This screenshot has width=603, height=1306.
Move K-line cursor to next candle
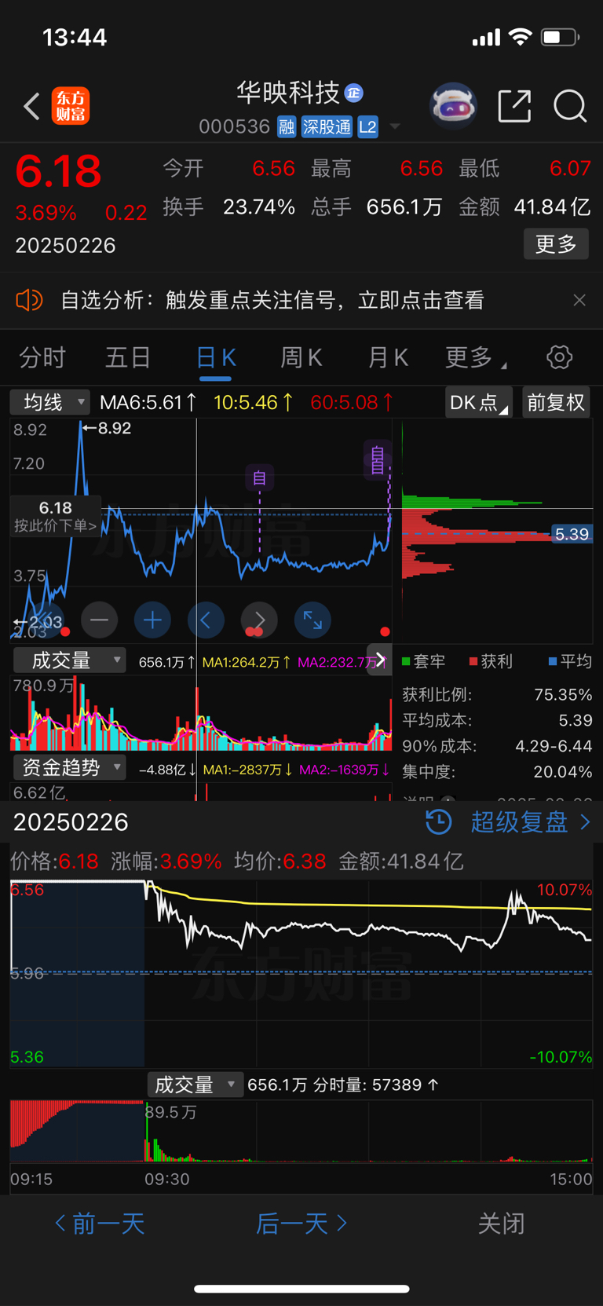(259, 620)
